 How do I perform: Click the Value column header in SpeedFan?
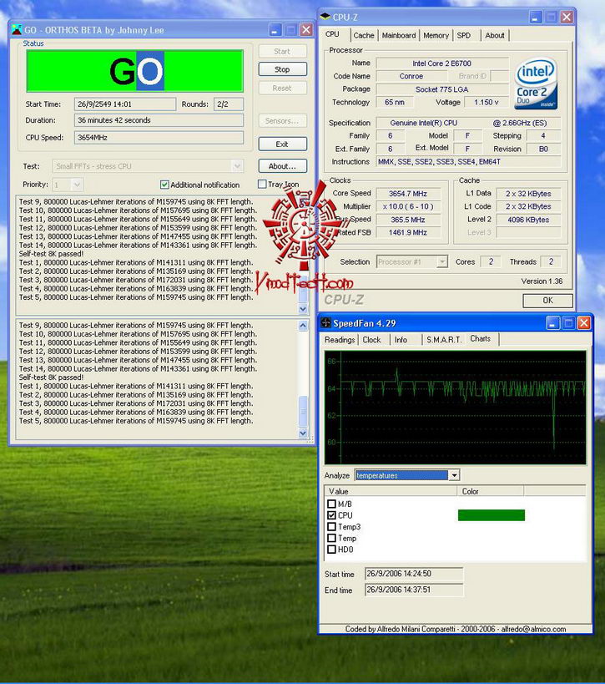(391, 491)
